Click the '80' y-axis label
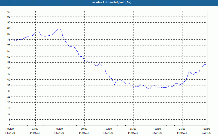Screen dimensions: 218x136 (x=9, y=34)
